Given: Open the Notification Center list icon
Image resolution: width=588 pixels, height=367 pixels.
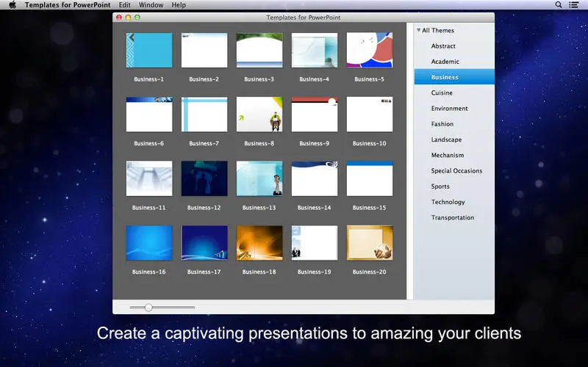Looking at the screenshot, I should (574, 5).
